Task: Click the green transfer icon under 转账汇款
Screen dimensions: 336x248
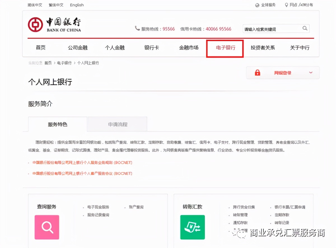Action: (x=193, y=228)
